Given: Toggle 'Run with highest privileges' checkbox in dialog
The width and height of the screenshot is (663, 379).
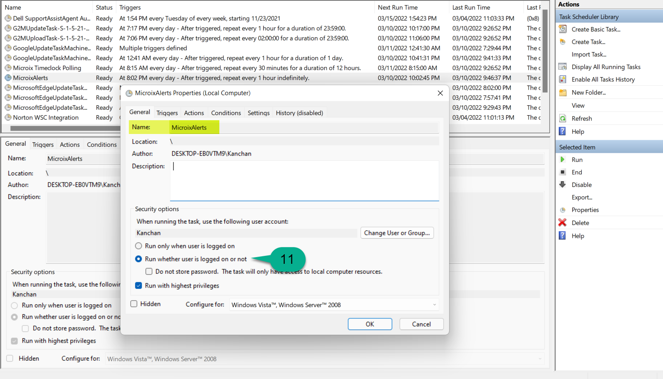Looking at the screenshot, I should (138, 286).
